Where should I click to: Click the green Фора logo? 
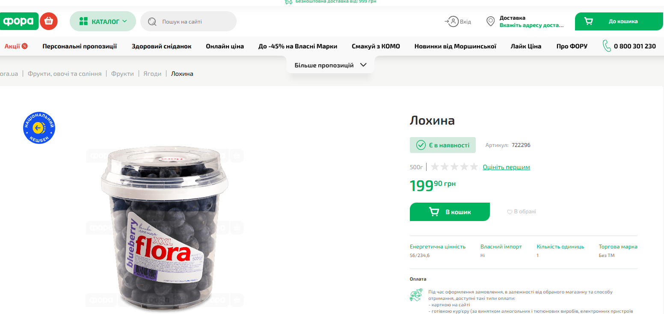coord(18,21)
